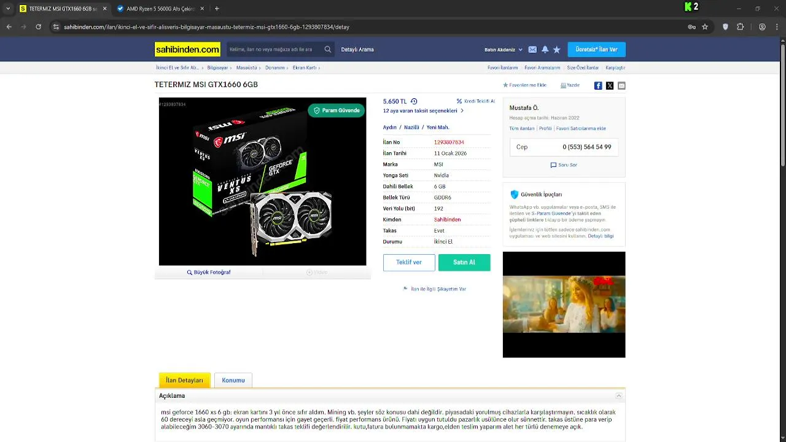This screenshot has height=442, width=786.
Task: Click the sahibinden.com logo
Action: point(187,49)
